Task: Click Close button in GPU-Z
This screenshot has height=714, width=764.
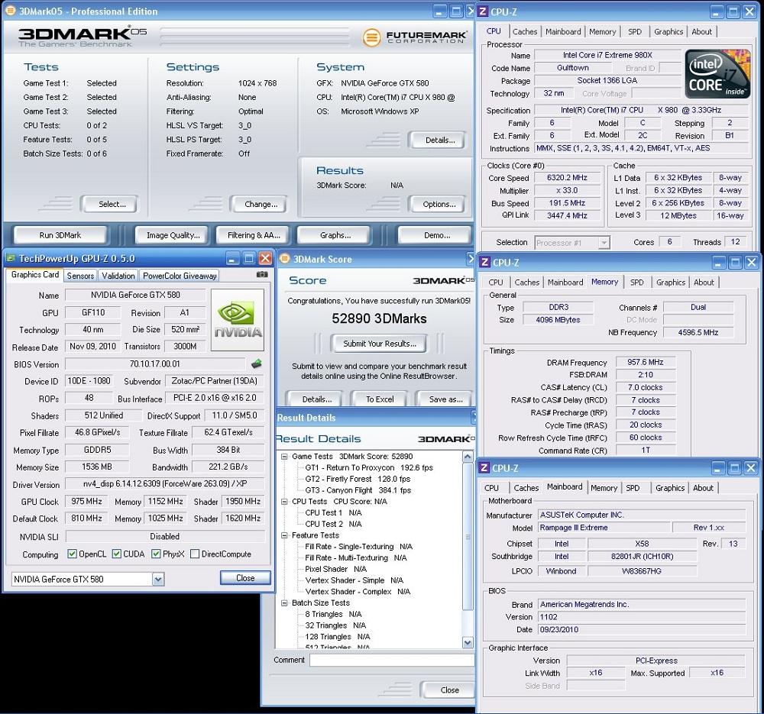Action: click(245, 577)
